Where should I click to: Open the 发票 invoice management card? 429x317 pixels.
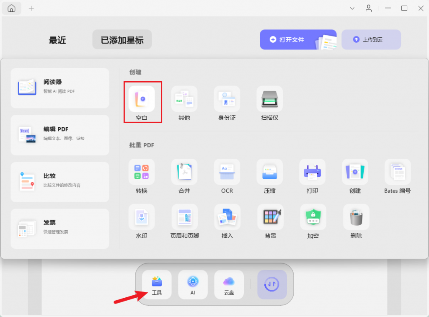coord(60,229)
